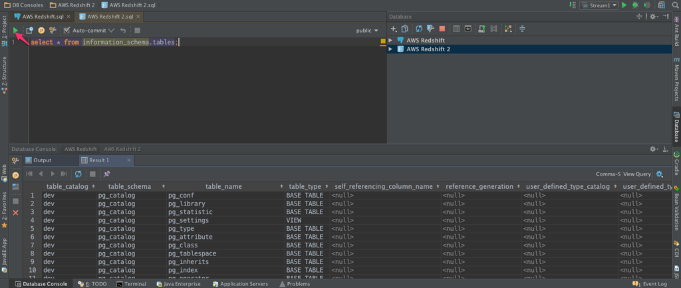Close the AWS Redshift.sql tab

click(x=68, y=17)
